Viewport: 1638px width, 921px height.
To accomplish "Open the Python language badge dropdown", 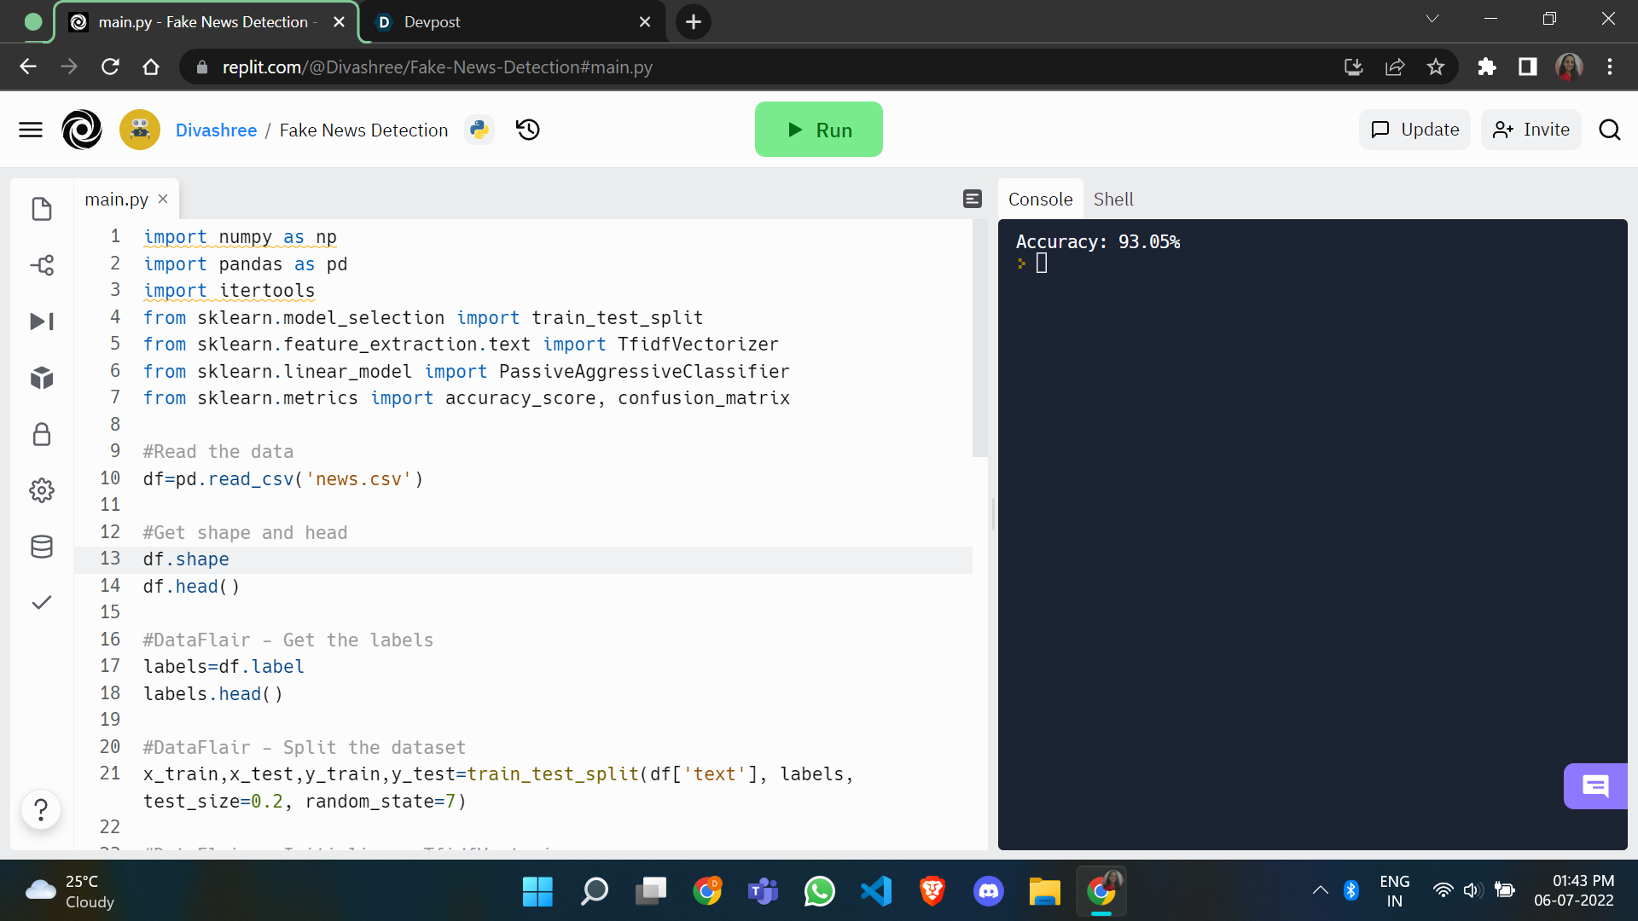I will coord(479,130).
